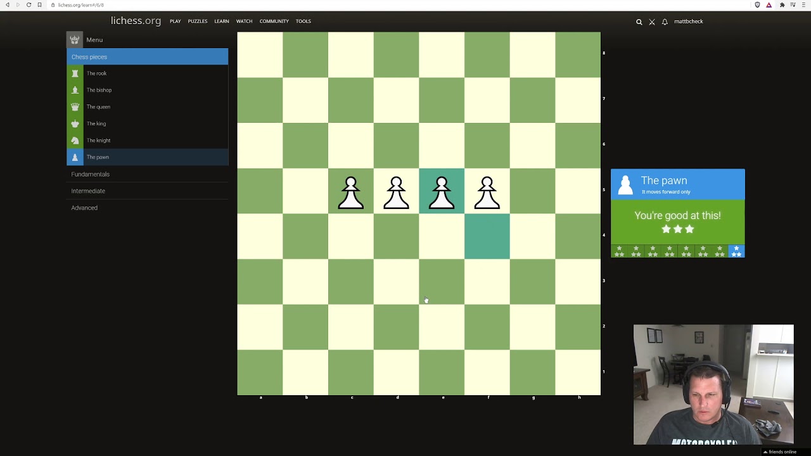Open the PUZZLES menu
Screen dimensions: 811x456
197,22
